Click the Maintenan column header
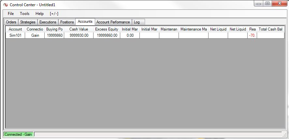Image resolution: width=289 pixels, height=139 pixels. [169, 29]
